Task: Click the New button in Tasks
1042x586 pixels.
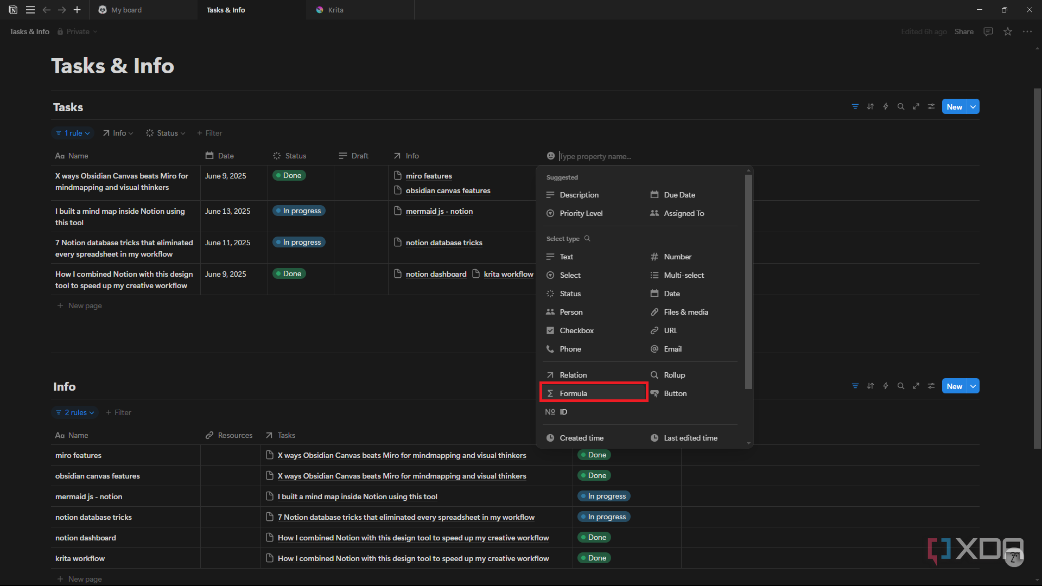Action: tap(955, 107)
